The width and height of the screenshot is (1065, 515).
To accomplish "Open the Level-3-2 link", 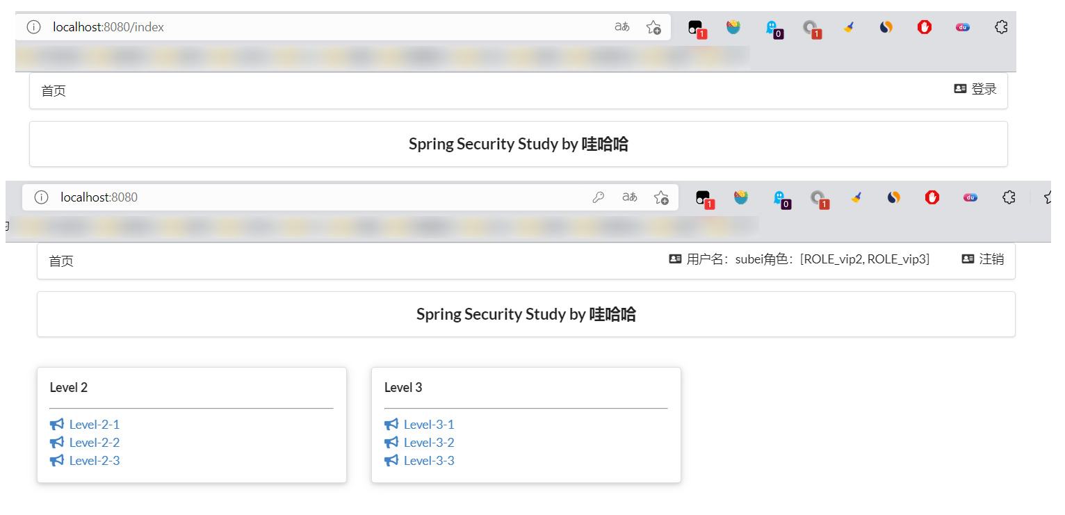I will click(429, 443).
